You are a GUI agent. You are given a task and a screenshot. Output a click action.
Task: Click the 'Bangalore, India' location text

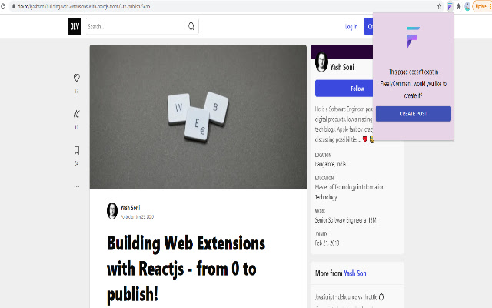click(331, 164)
